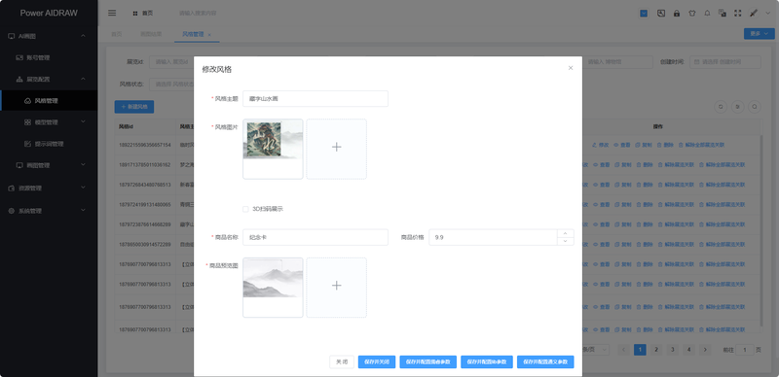This screenshot has height=377, width=779.
Task: Click 解除全部展览关联 in first table row
Action: coord(701,145)
